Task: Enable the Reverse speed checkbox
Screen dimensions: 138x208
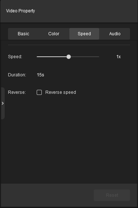Action: coord(39,92)
